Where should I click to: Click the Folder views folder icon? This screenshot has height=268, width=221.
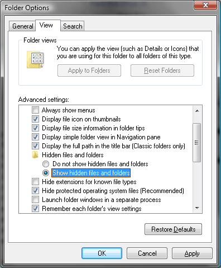(35, 59)
